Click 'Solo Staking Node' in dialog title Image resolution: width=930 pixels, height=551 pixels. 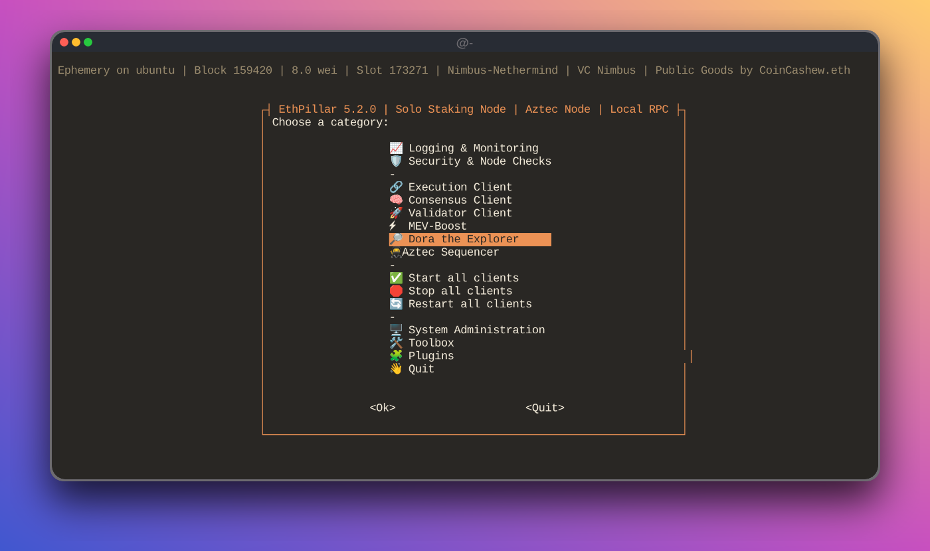tap(451, 110)
